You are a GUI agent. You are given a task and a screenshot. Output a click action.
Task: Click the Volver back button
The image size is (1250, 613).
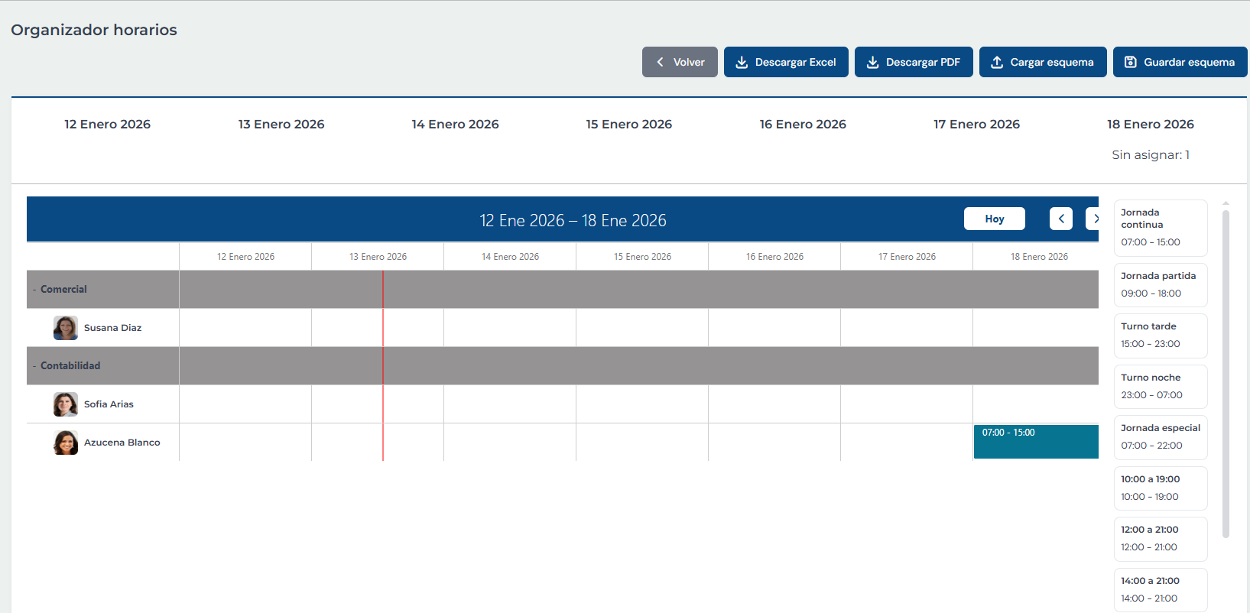(x=680, y=62)
